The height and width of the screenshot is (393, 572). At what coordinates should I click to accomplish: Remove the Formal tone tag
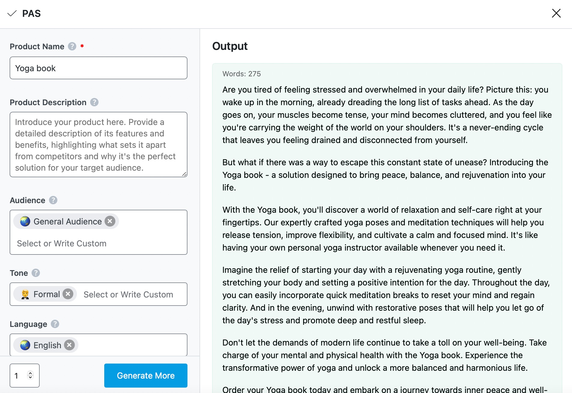[68, 294]
